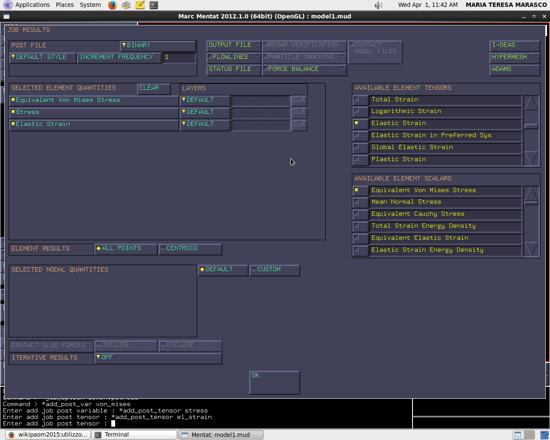Click the tensors list scrollbar thumb

531,126
